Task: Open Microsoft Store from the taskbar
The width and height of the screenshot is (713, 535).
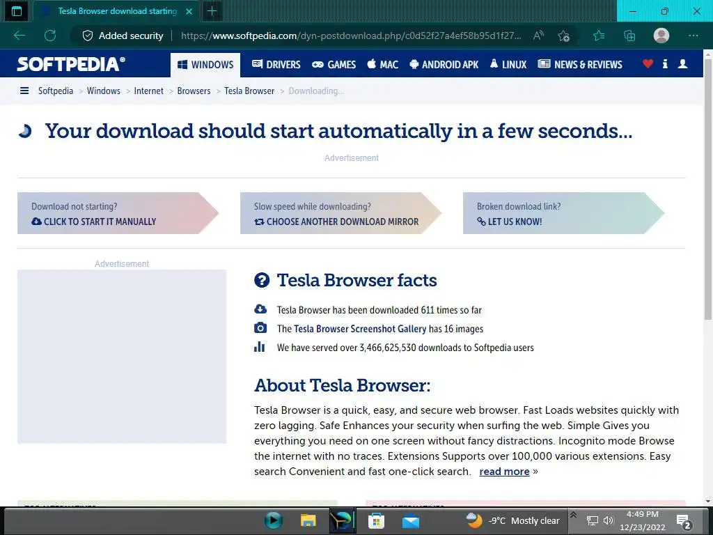Action: [376, 520]
